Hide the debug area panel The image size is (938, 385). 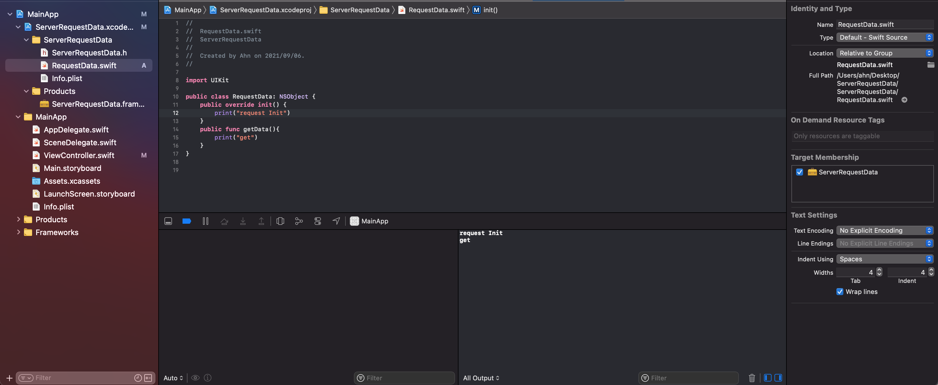168,221
